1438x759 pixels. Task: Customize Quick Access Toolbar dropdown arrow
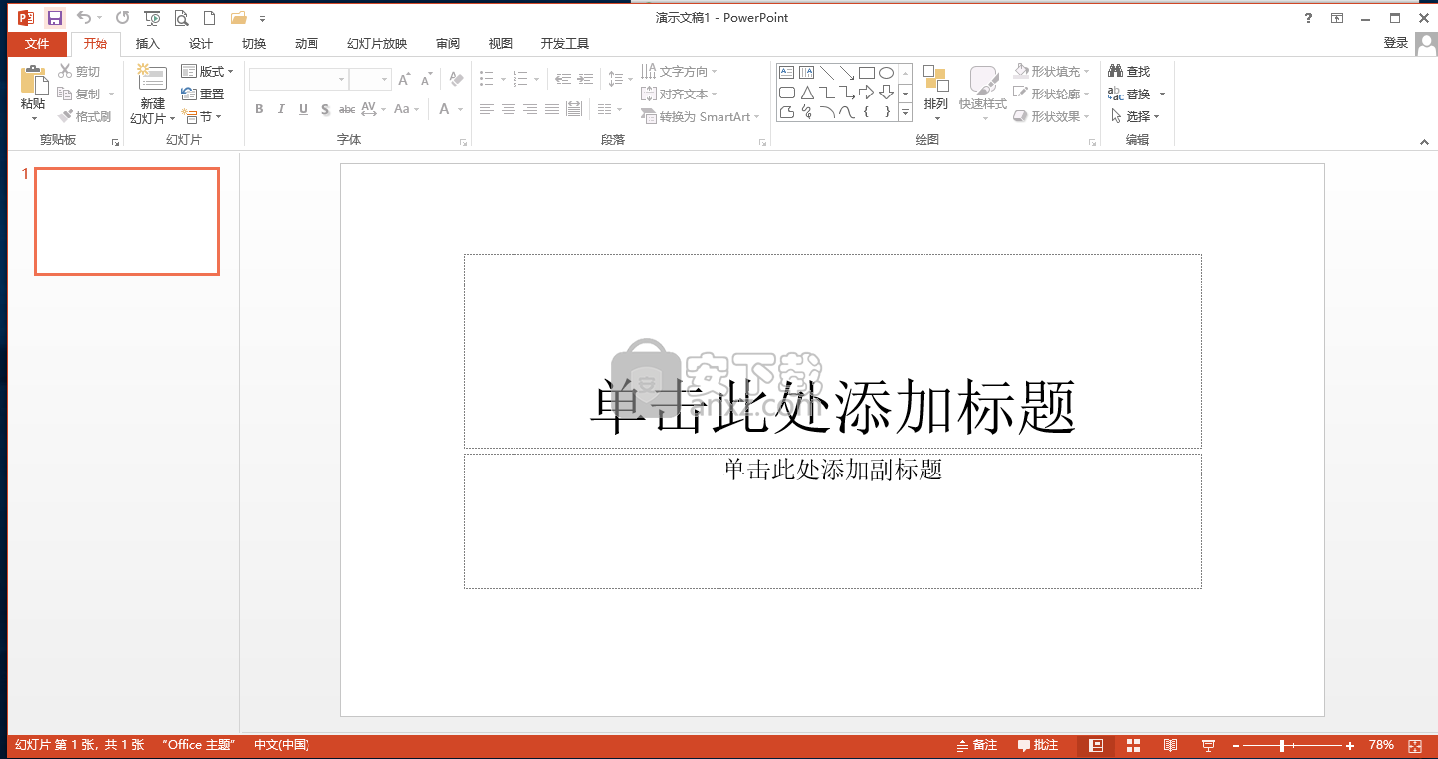(x=262, y=18)
